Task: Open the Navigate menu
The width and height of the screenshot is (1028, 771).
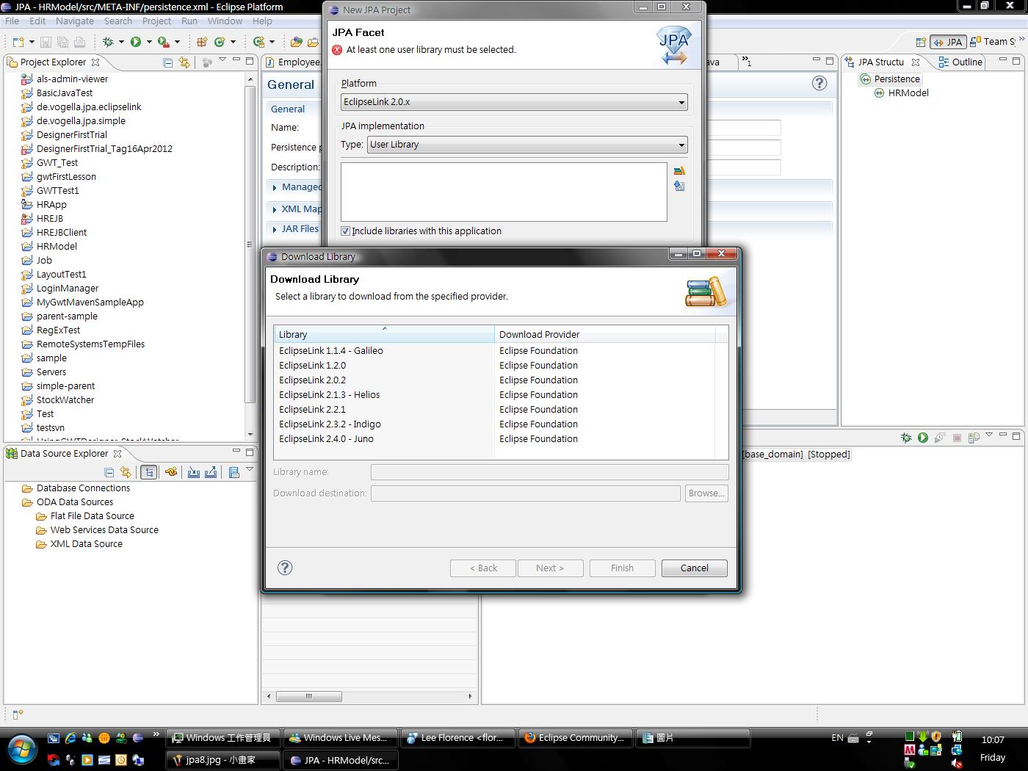Action: [75, 21]
